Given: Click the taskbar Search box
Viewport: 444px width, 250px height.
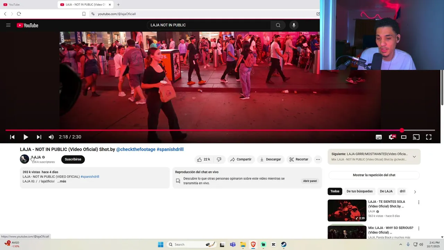Looking at the screenshot, I should (x=192, y=244).
